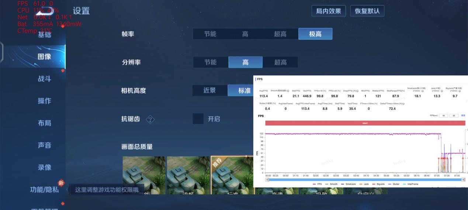Image resolution: width=468 pixels, height=210 pixels.
Task: Click the SmallJank value 18.1
Action: [x=417, y=96]
